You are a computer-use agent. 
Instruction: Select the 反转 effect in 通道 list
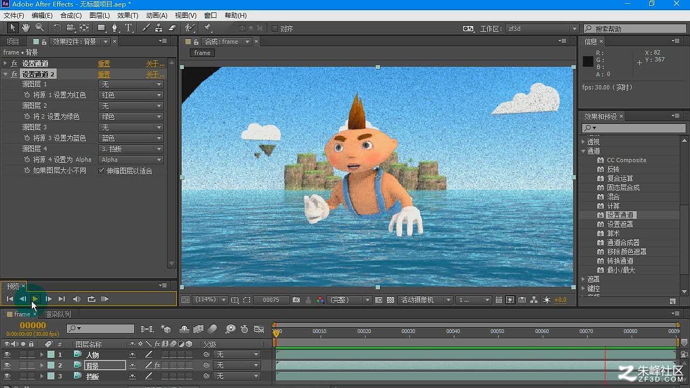click(x=613, y=169)
